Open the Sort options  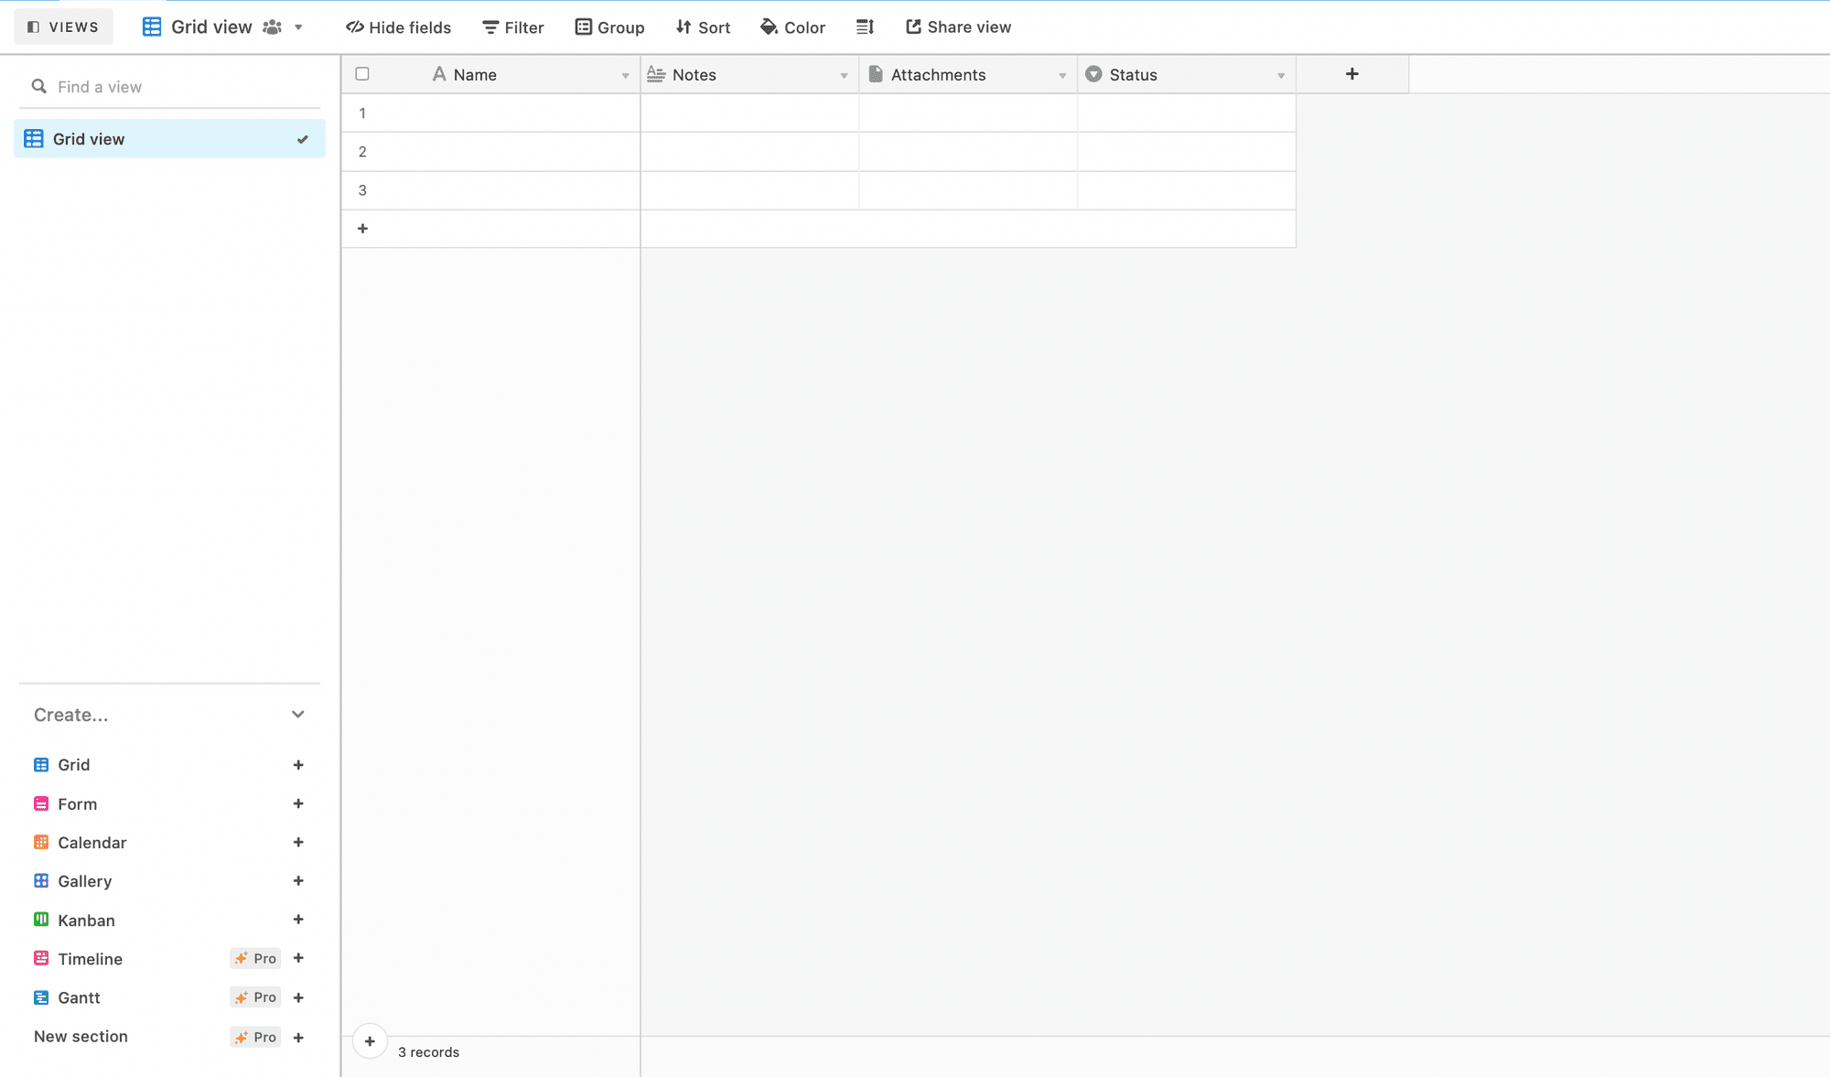(703, 27)
